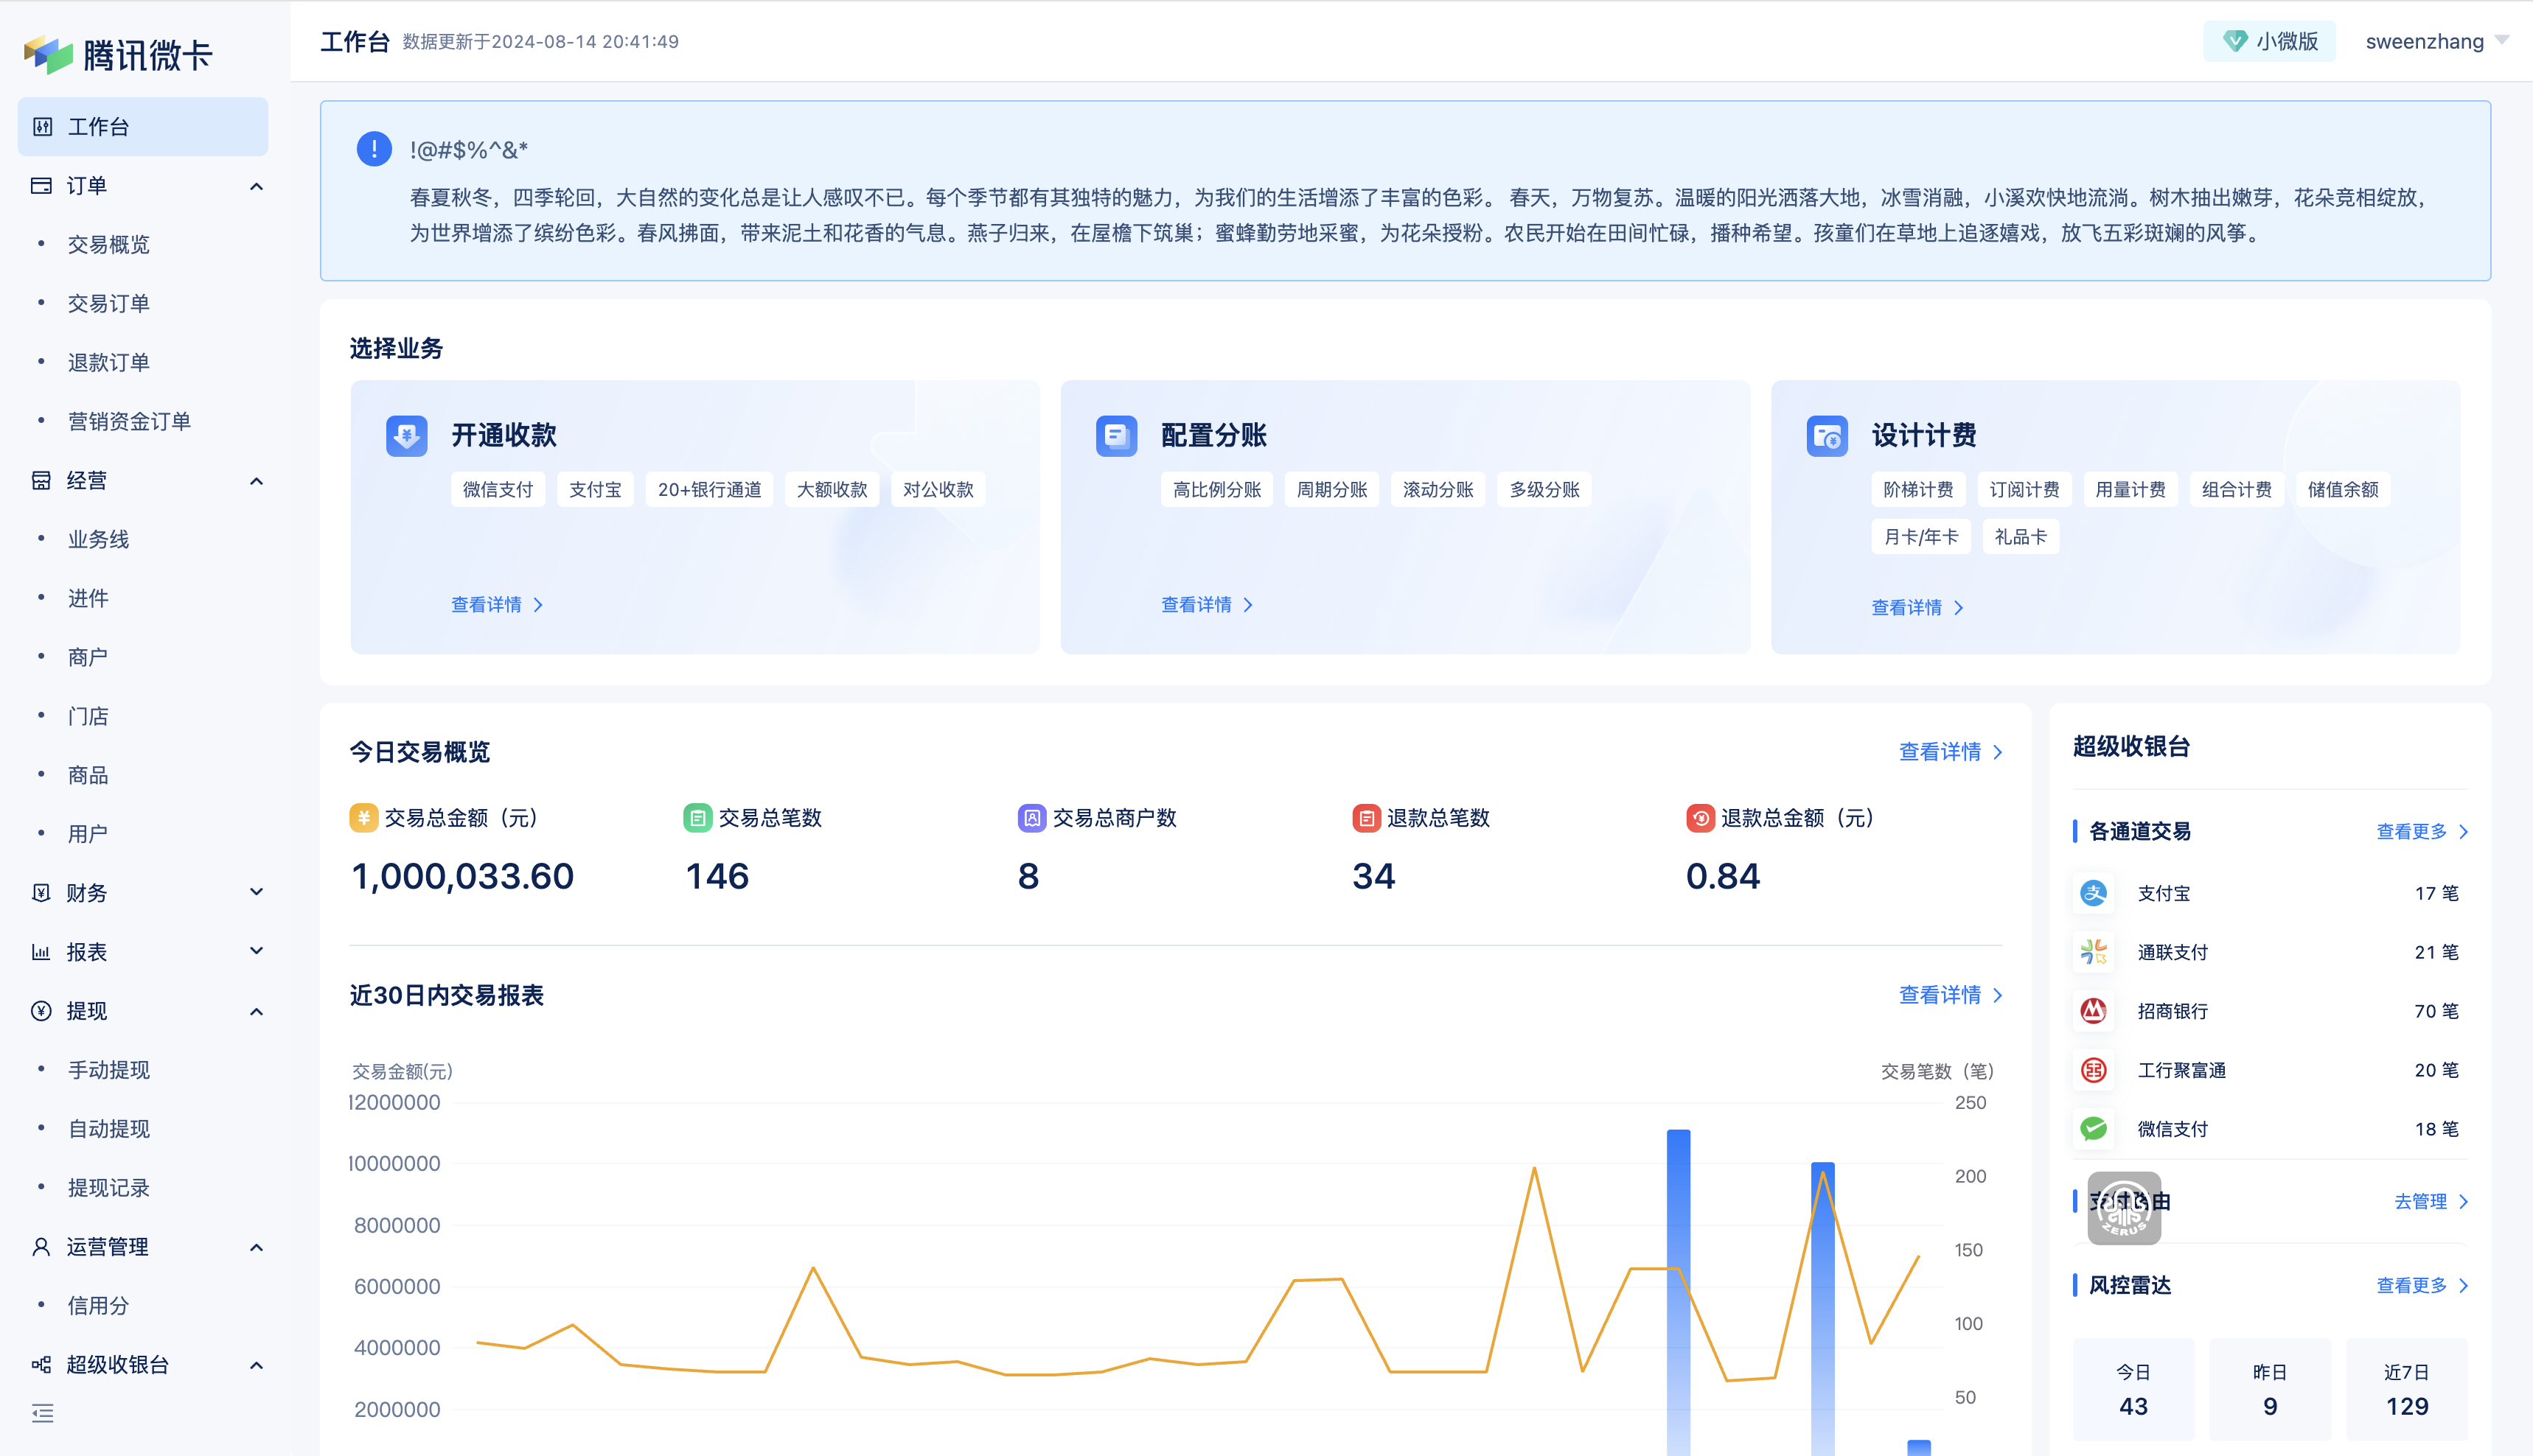This screenshot has width=2533, height=1456.
Task: Click the 订单 sidebar icon
Action: 41,186
